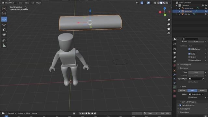Open the View menu in viewport header
Image resolution: width=208 pixels, height=117 pixels.
[x=20, y=3]
